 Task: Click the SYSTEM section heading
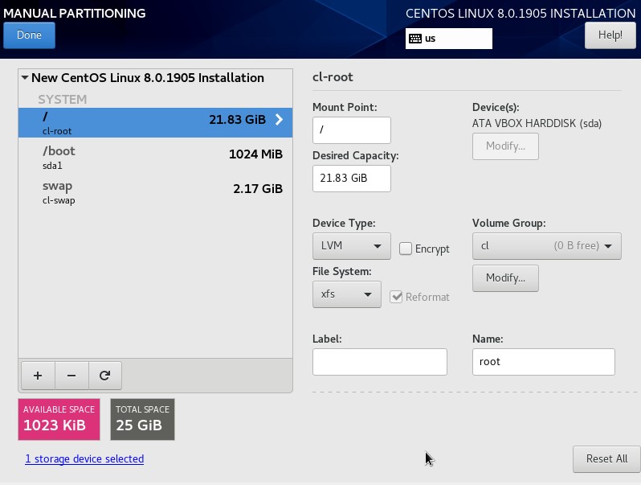(x=62, y=100)
